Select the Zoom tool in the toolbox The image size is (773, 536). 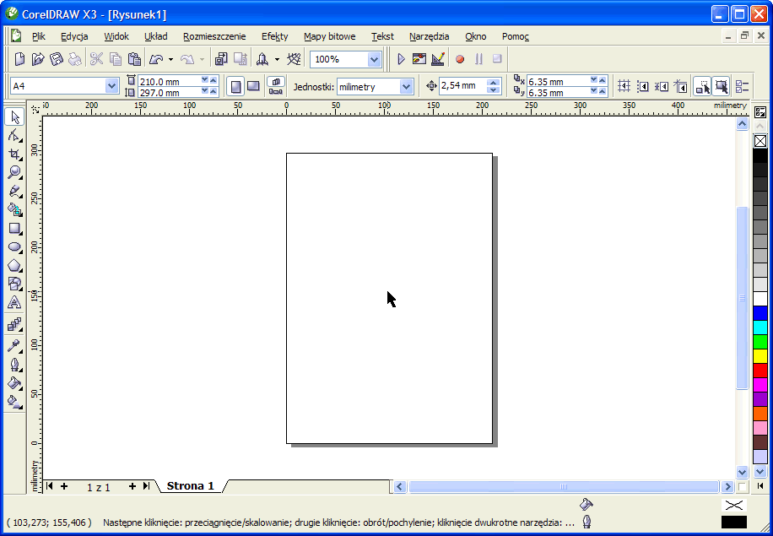click(x=14, y=172)
